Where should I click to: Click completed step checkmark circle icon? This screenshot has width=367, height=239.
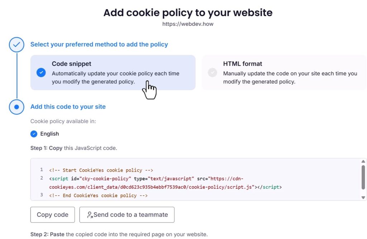pos(16,45)
